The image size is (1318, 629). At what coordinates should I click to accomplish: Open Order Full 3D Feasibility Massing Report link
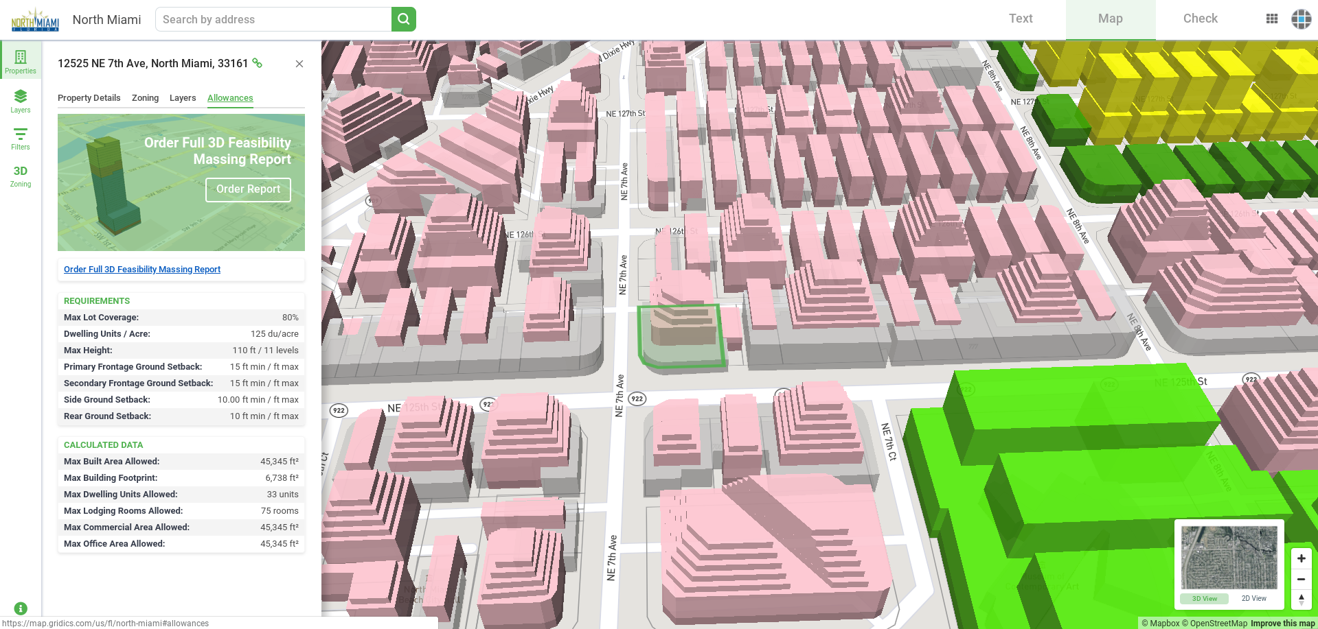(142, 270)
